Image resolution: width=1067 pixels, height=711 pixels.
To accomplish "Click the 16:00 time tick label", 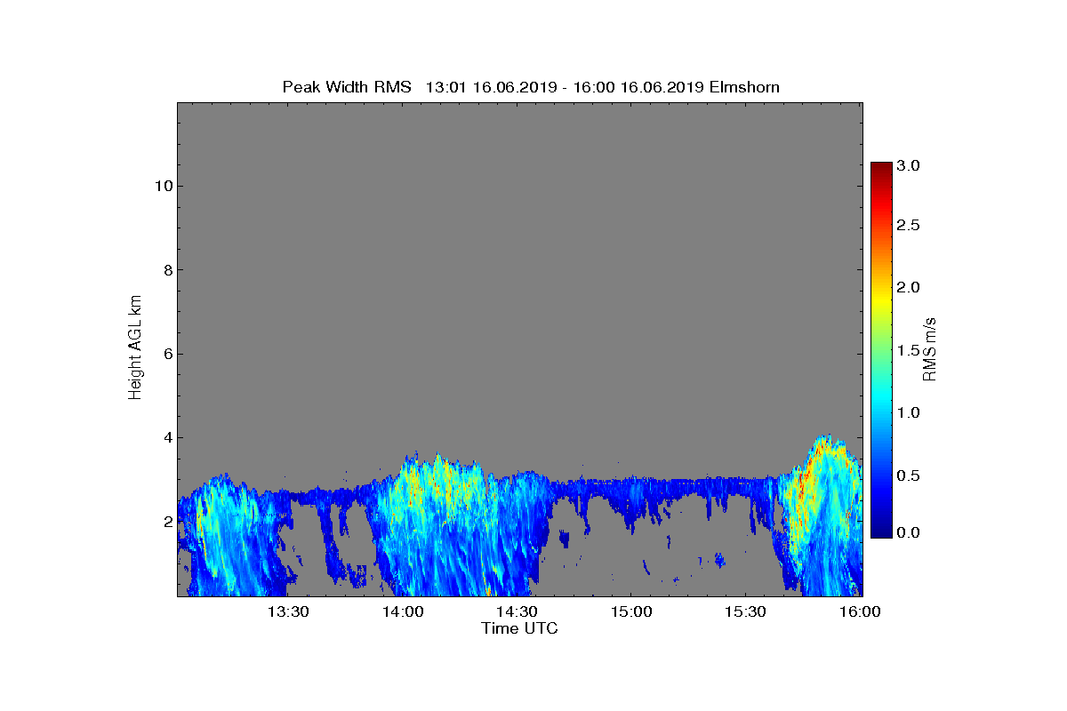I will point(860,611).
